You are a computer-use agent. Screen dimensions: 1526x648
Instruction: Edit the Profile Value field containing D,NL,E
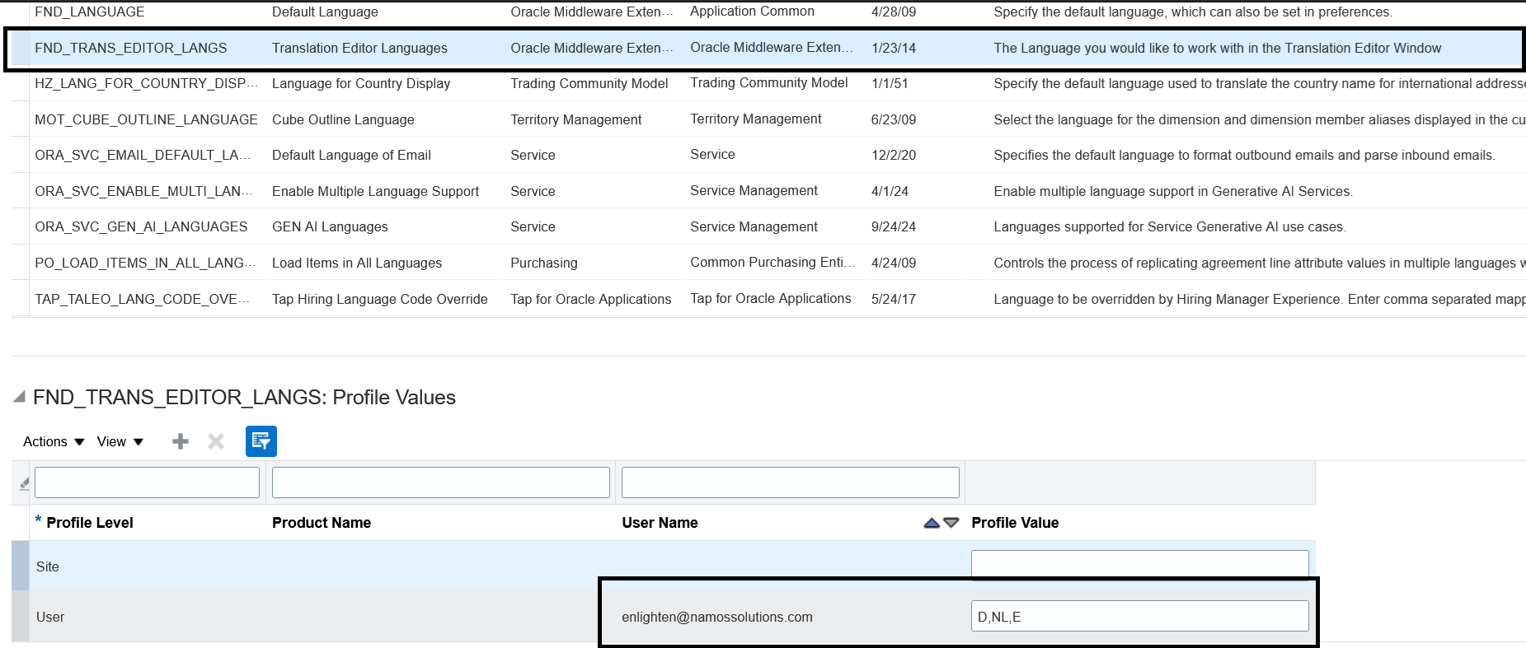1140,616
